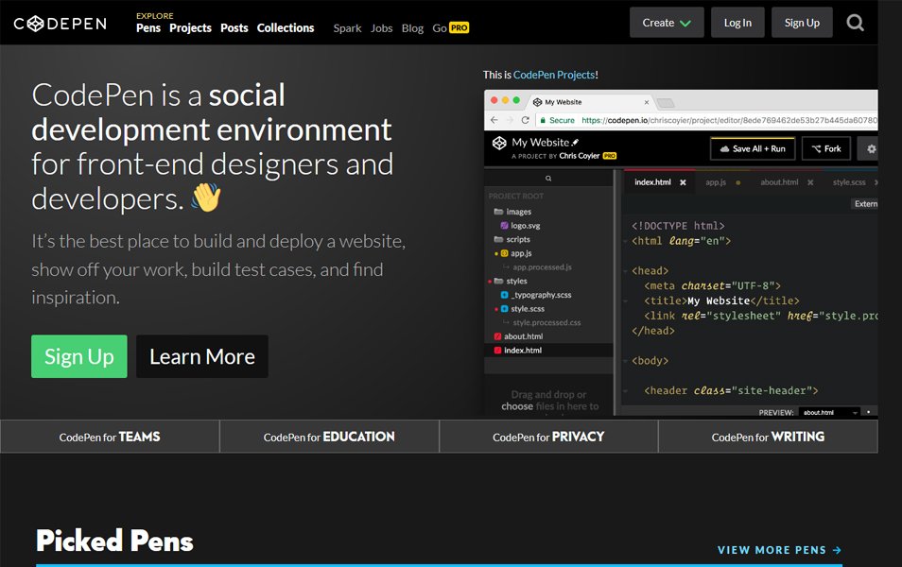The image size is (902, 567).
Task: Select style.scss in the project tree
Action: click(522, 309)
